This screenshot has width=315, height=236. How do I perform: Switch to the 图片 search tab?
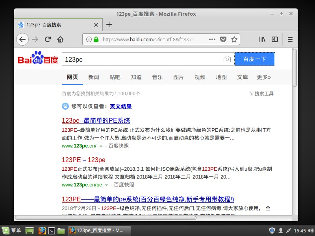click(x=179, y=77)
